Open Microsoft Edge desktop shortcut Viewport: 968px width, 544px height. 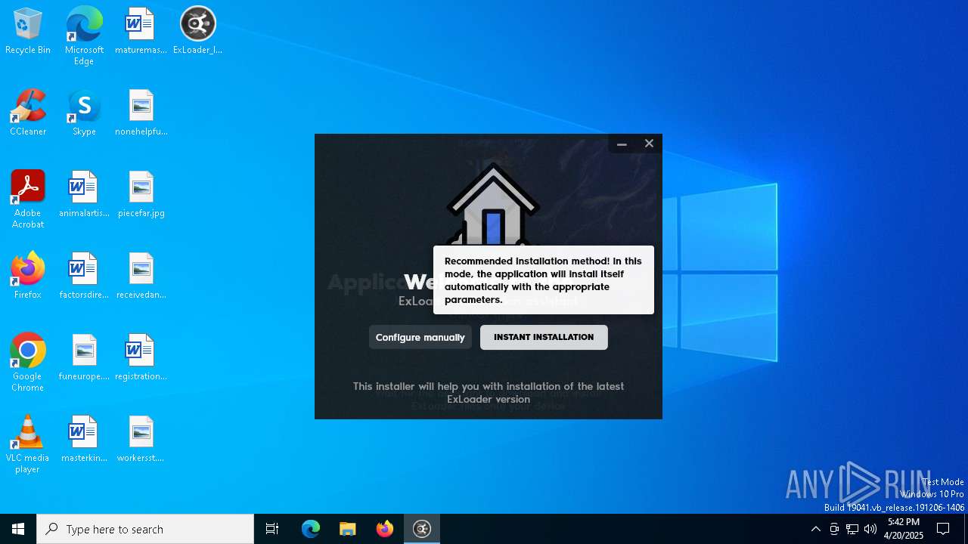84,36
